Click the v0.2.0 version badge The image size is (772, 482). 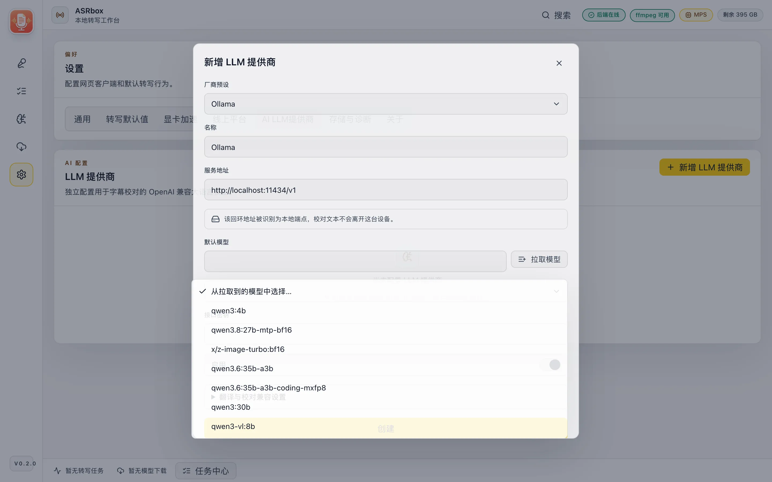21,464
